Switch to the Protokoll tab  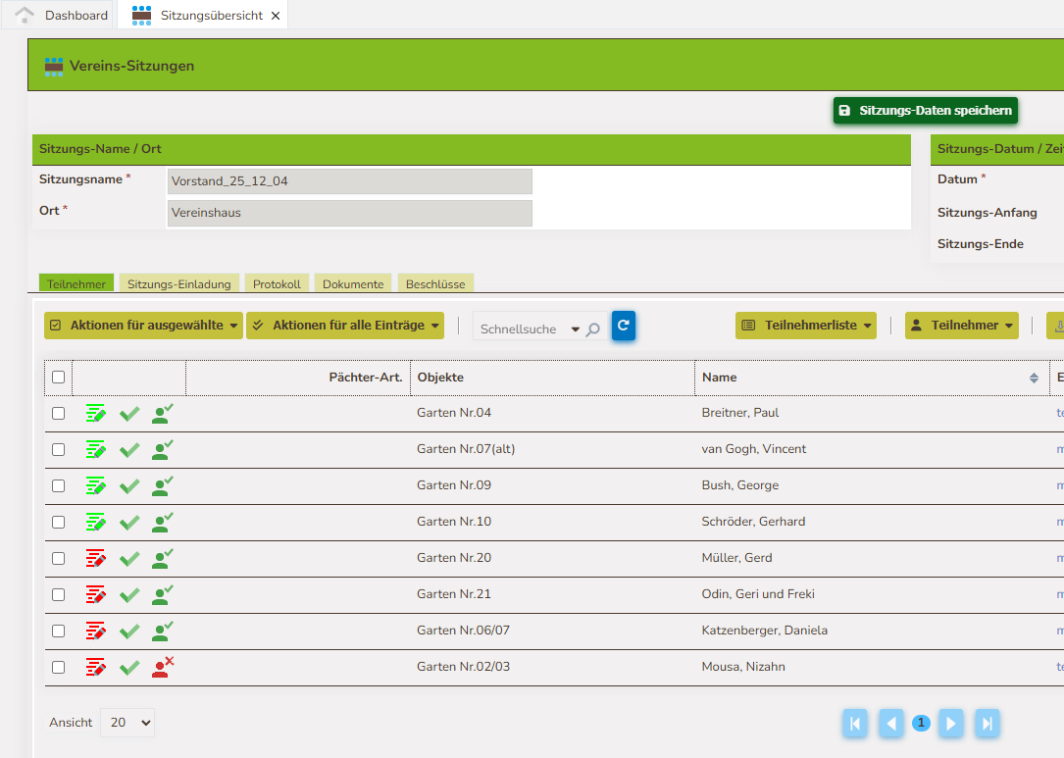pyautogui.click(x=277, y=283)
